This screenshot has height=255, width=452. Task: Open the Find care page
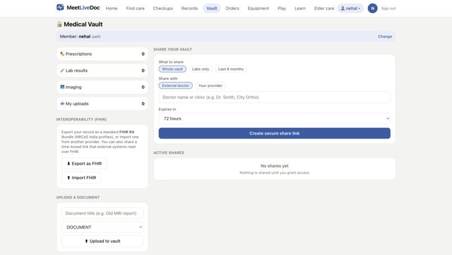click(135, 8)
